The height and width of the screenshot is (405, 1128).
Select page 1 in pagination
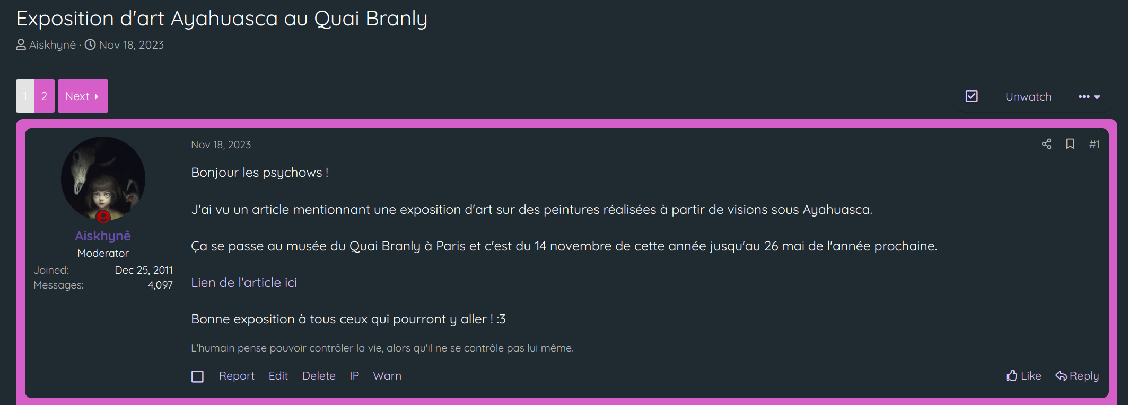(25, 96)
